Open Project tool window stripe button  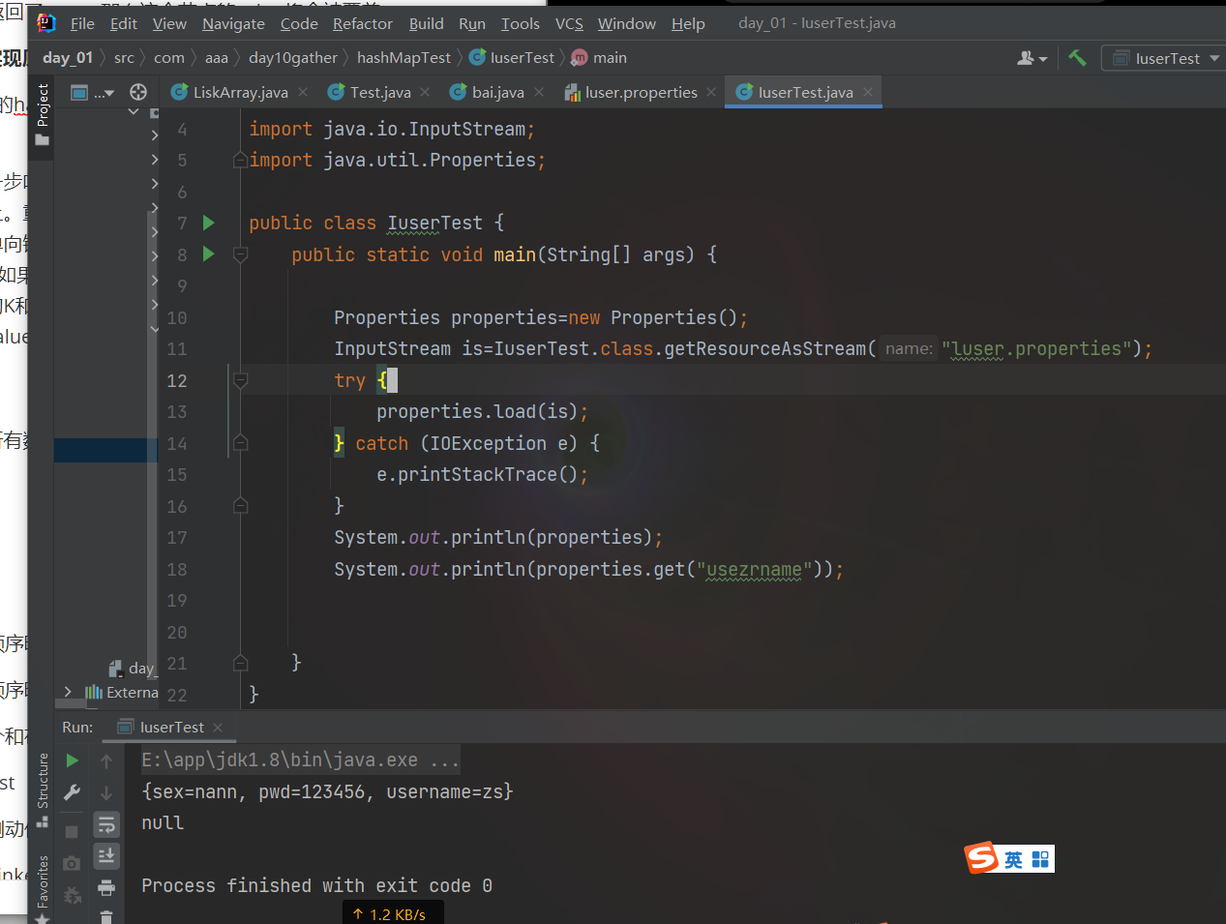pyautogui.click(x=42, y=114)
